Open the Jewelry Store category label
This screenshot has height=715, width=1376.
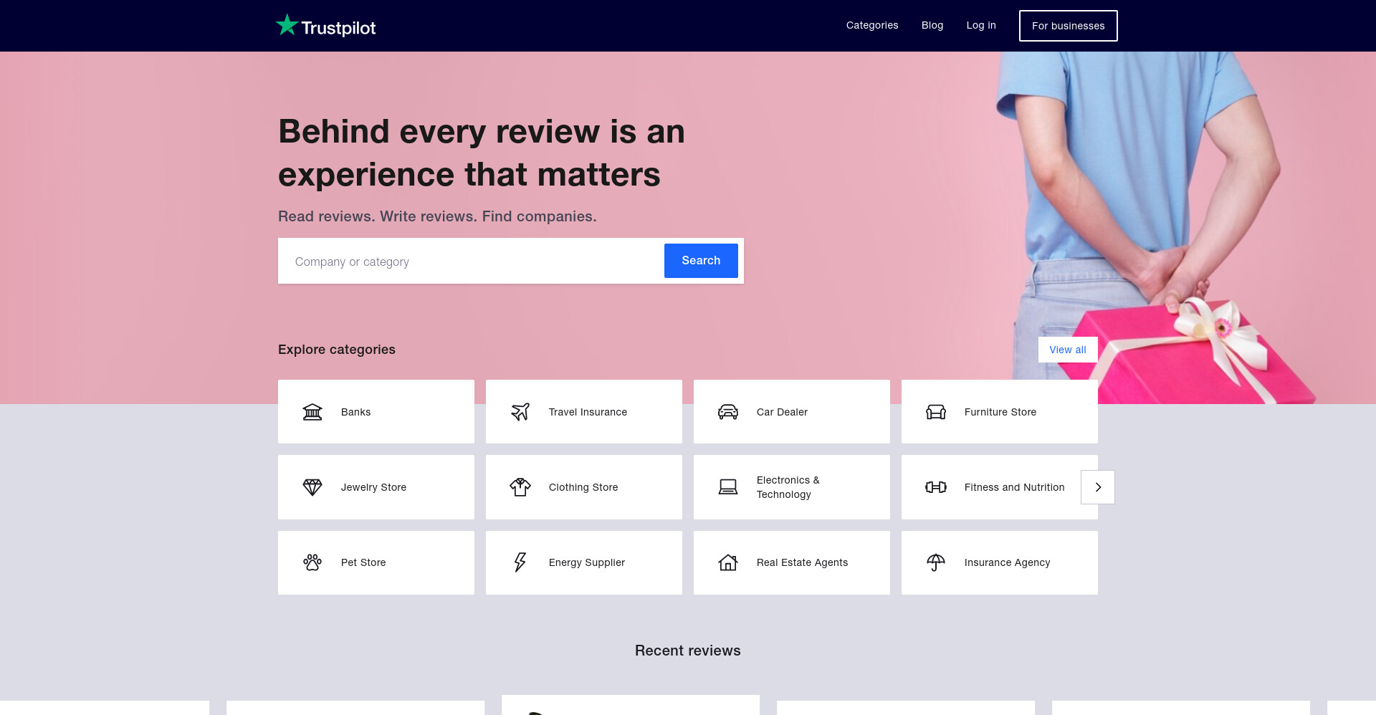click(x=373, y=487)
